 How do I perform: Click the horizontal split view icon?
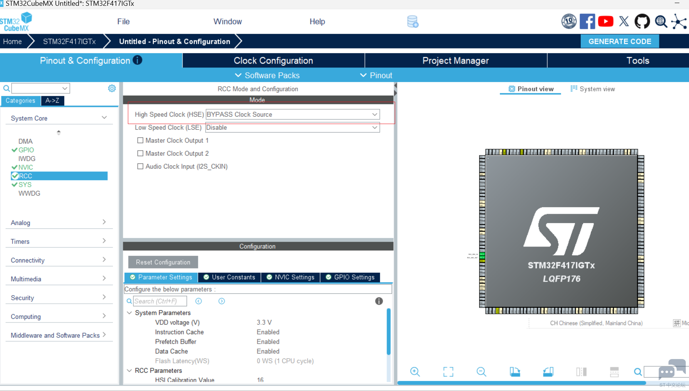point(614,372)
